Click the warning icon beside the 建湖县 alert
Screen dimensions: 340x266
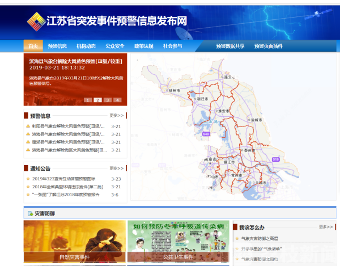click(27, 142)
